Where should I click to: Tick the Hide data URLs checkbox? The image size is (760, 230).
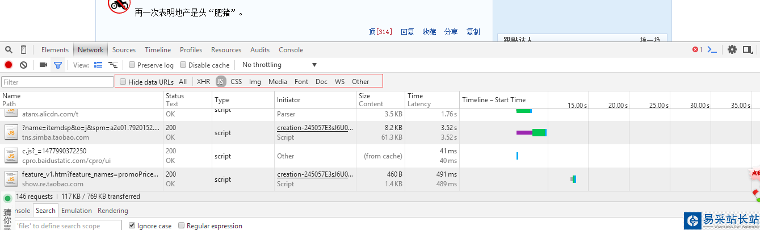(123, 82)
